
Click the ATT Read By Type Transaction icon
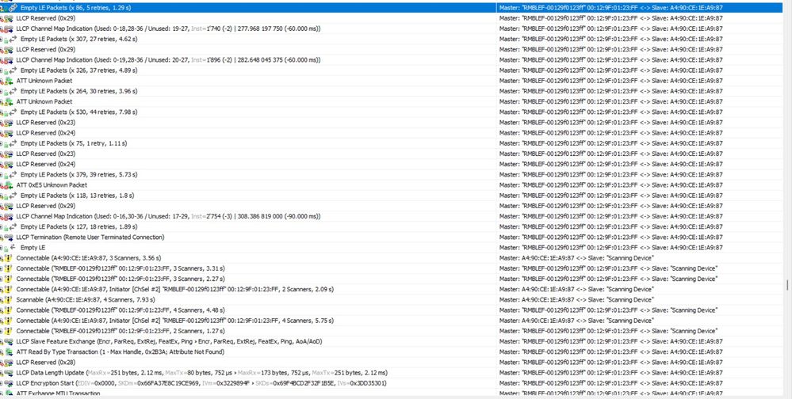coord(9,352)
